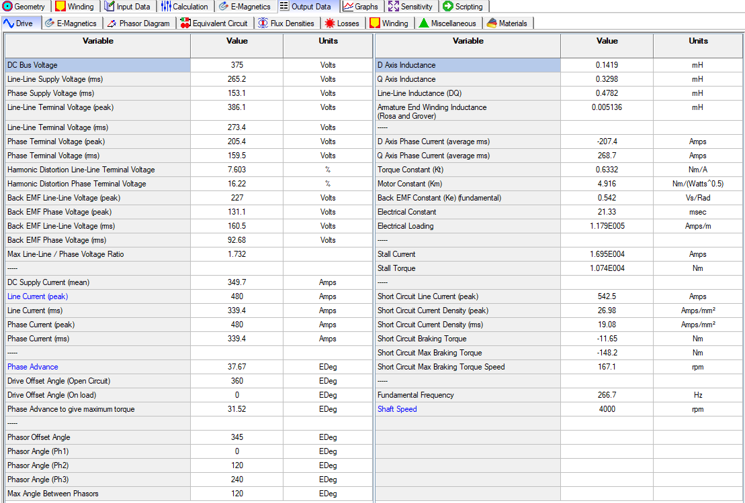The height and width of the screenshot is (503, 745).
Task: Open the Sensitivity tab
Action: point(411,7)
